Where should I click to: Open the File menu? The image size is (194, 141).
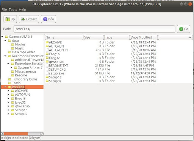(4, 9)
